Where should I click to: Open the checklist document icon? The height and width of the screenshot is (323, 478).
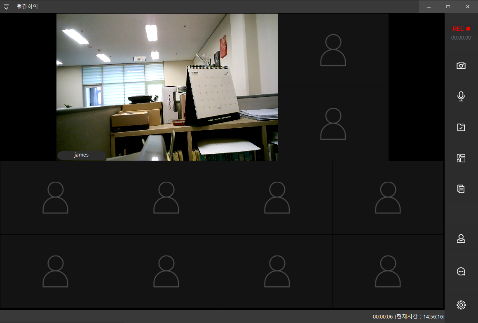[x=461, y=127]
